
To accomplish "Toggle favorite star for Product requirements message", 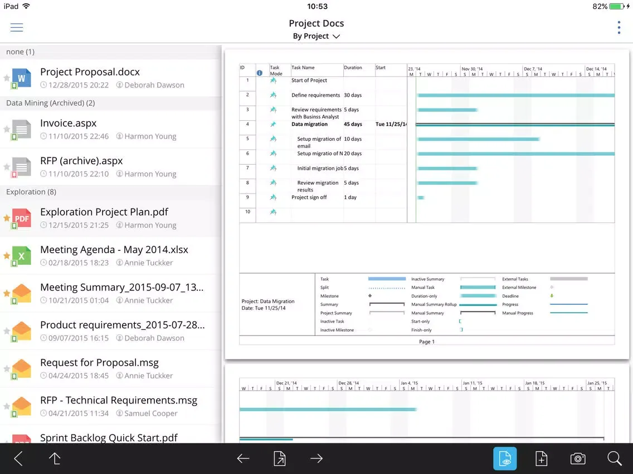I will point(7,331).
